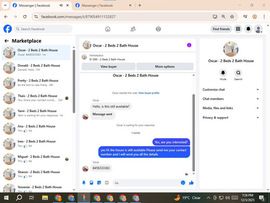Expand Privacy & support section
The image size is (270, 203).
(231, 117)
